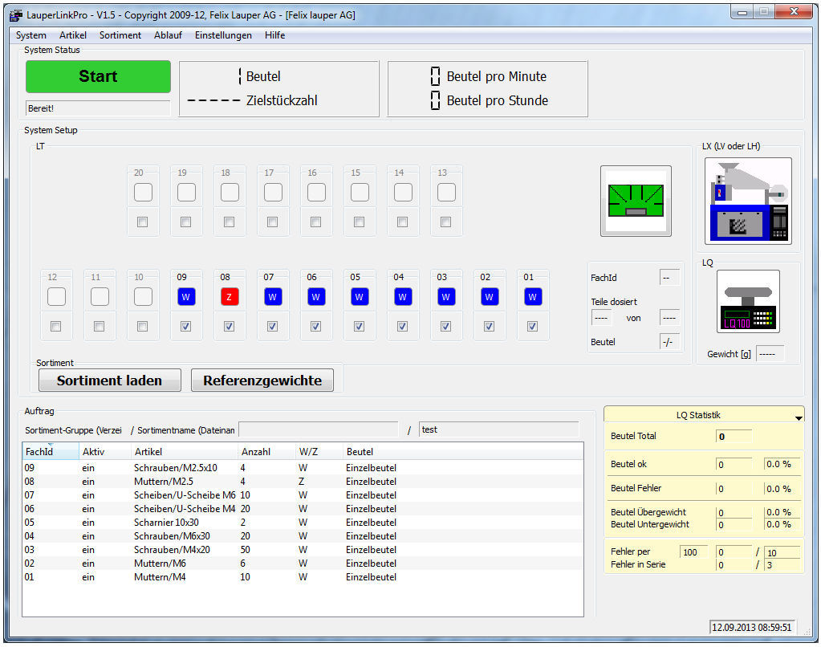Click the empty indicator for slot 13
The image size is (821, 647).
tap(447, 193)
